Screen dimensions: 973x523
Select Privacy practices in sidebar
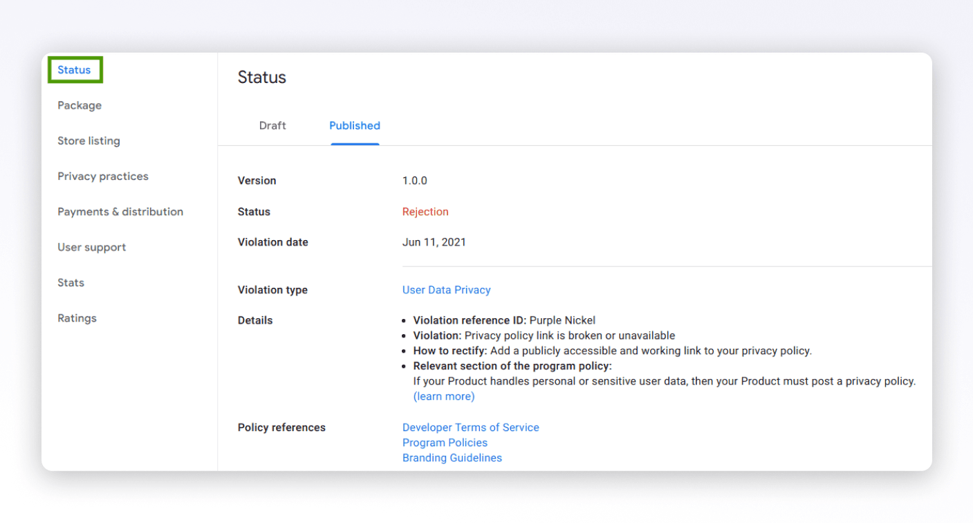pos(103,176)
